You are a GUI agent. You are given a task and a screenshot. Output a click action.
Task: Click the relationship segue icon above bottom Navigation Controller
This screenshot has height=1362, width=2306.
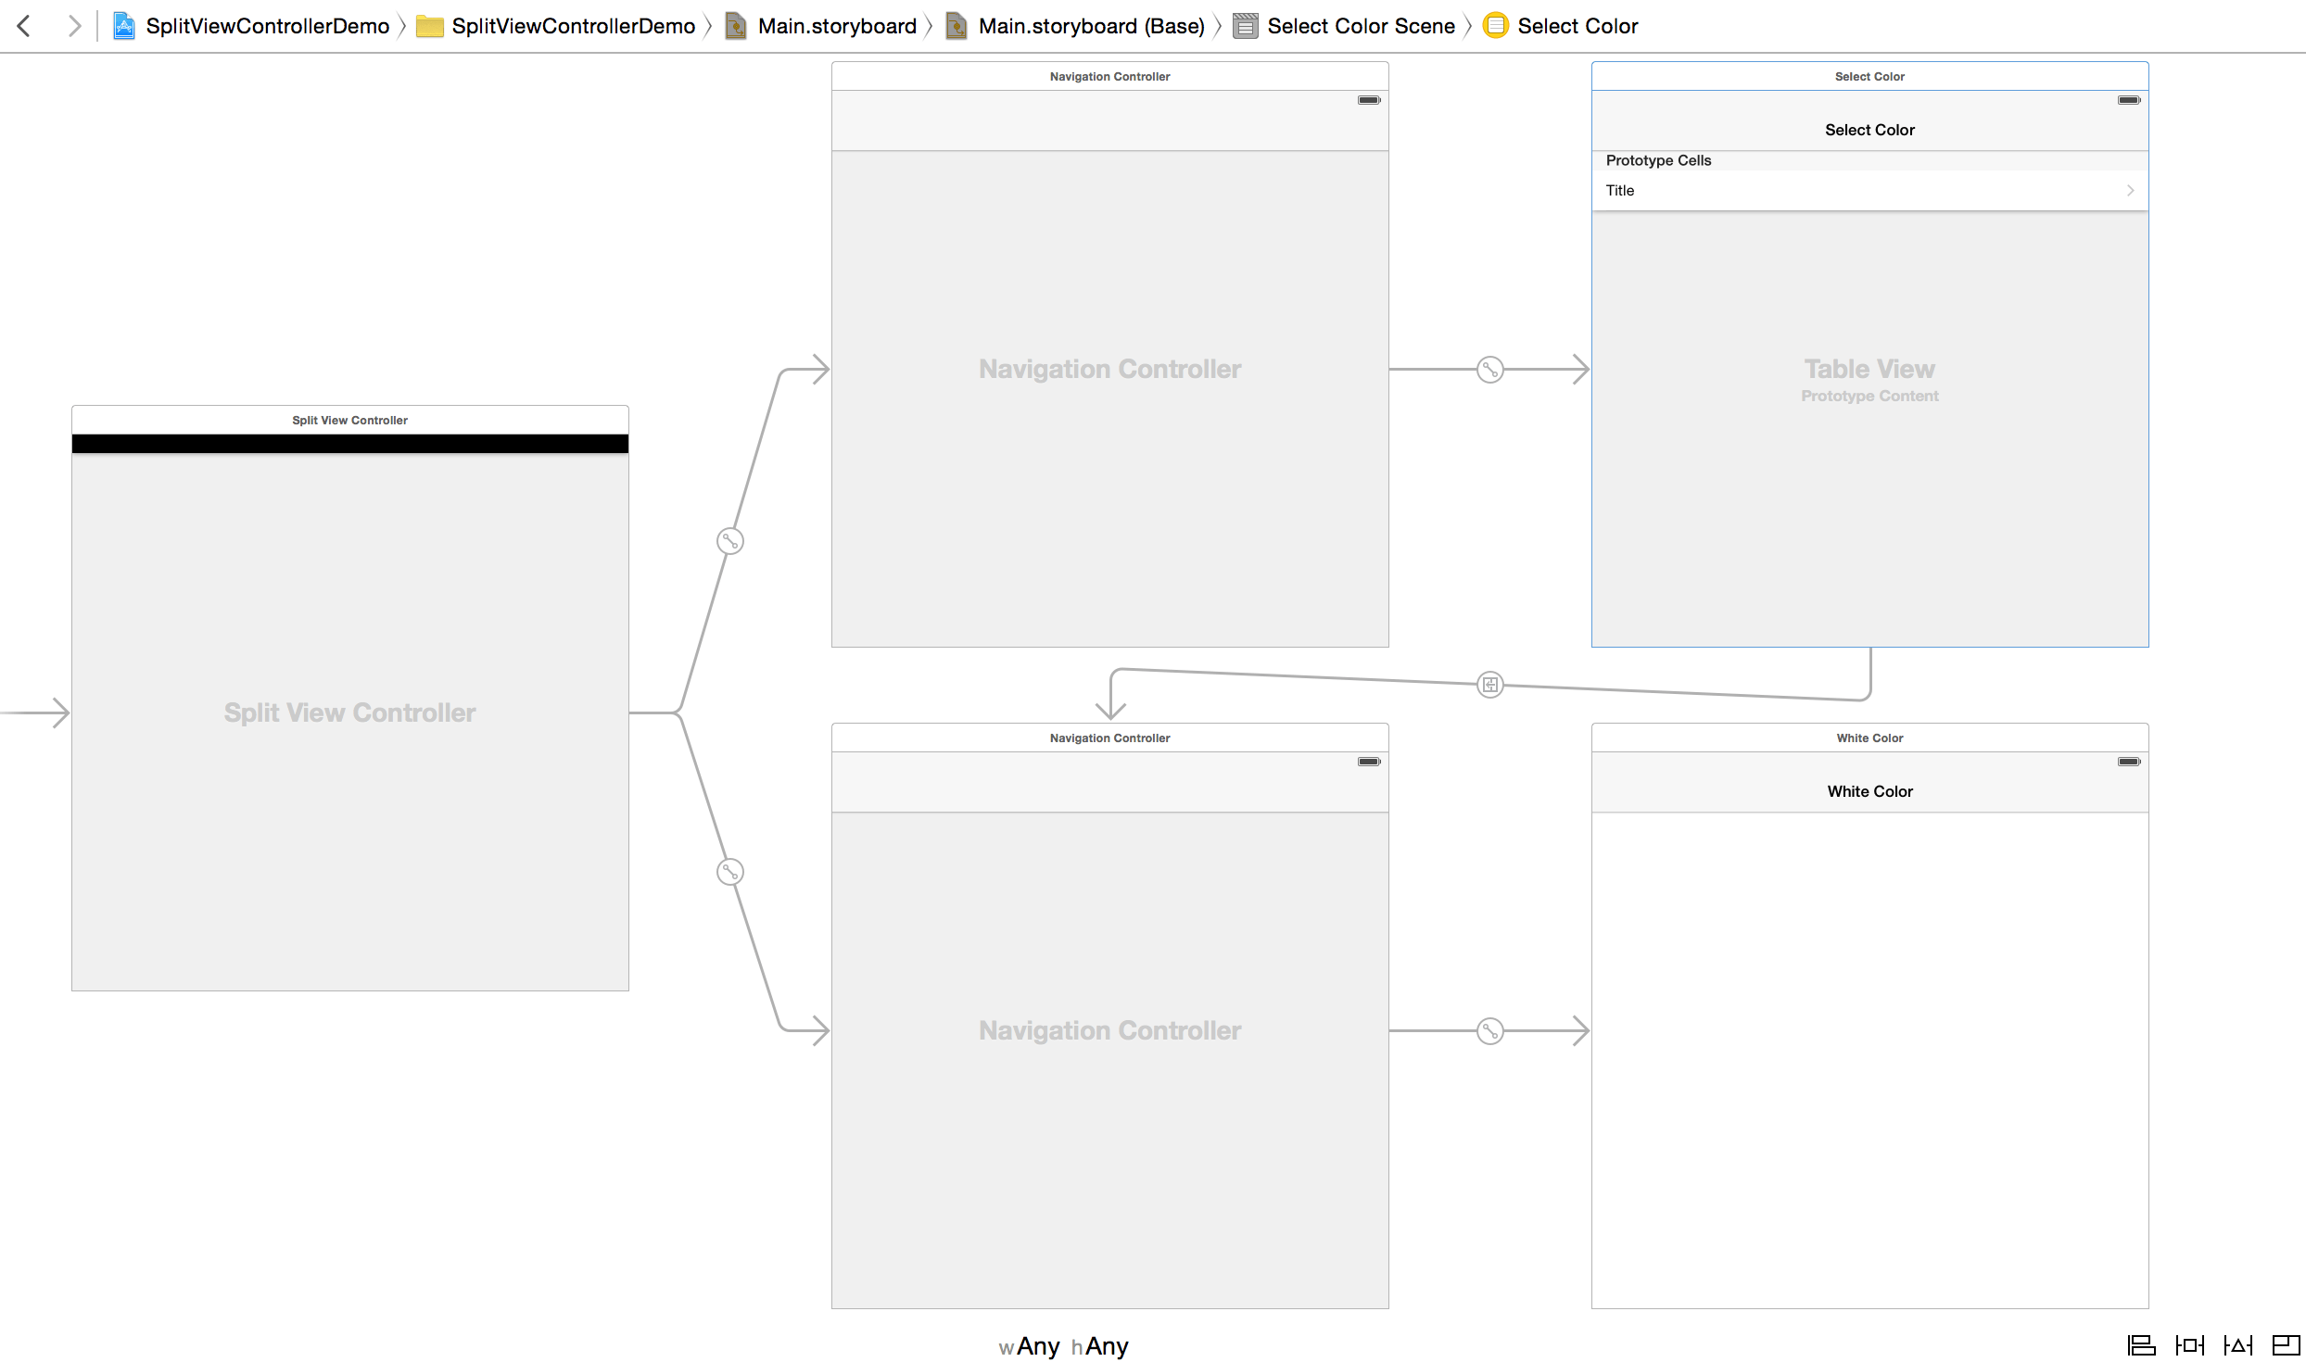click(1489, 685)
